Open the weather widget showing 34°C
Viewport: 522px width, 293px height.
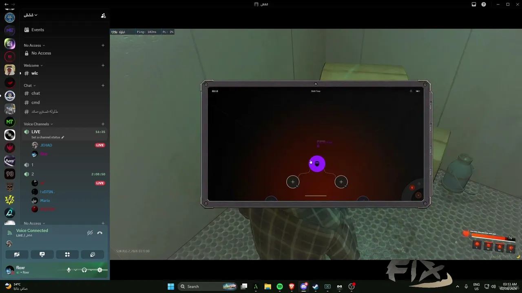pos(16,286)
